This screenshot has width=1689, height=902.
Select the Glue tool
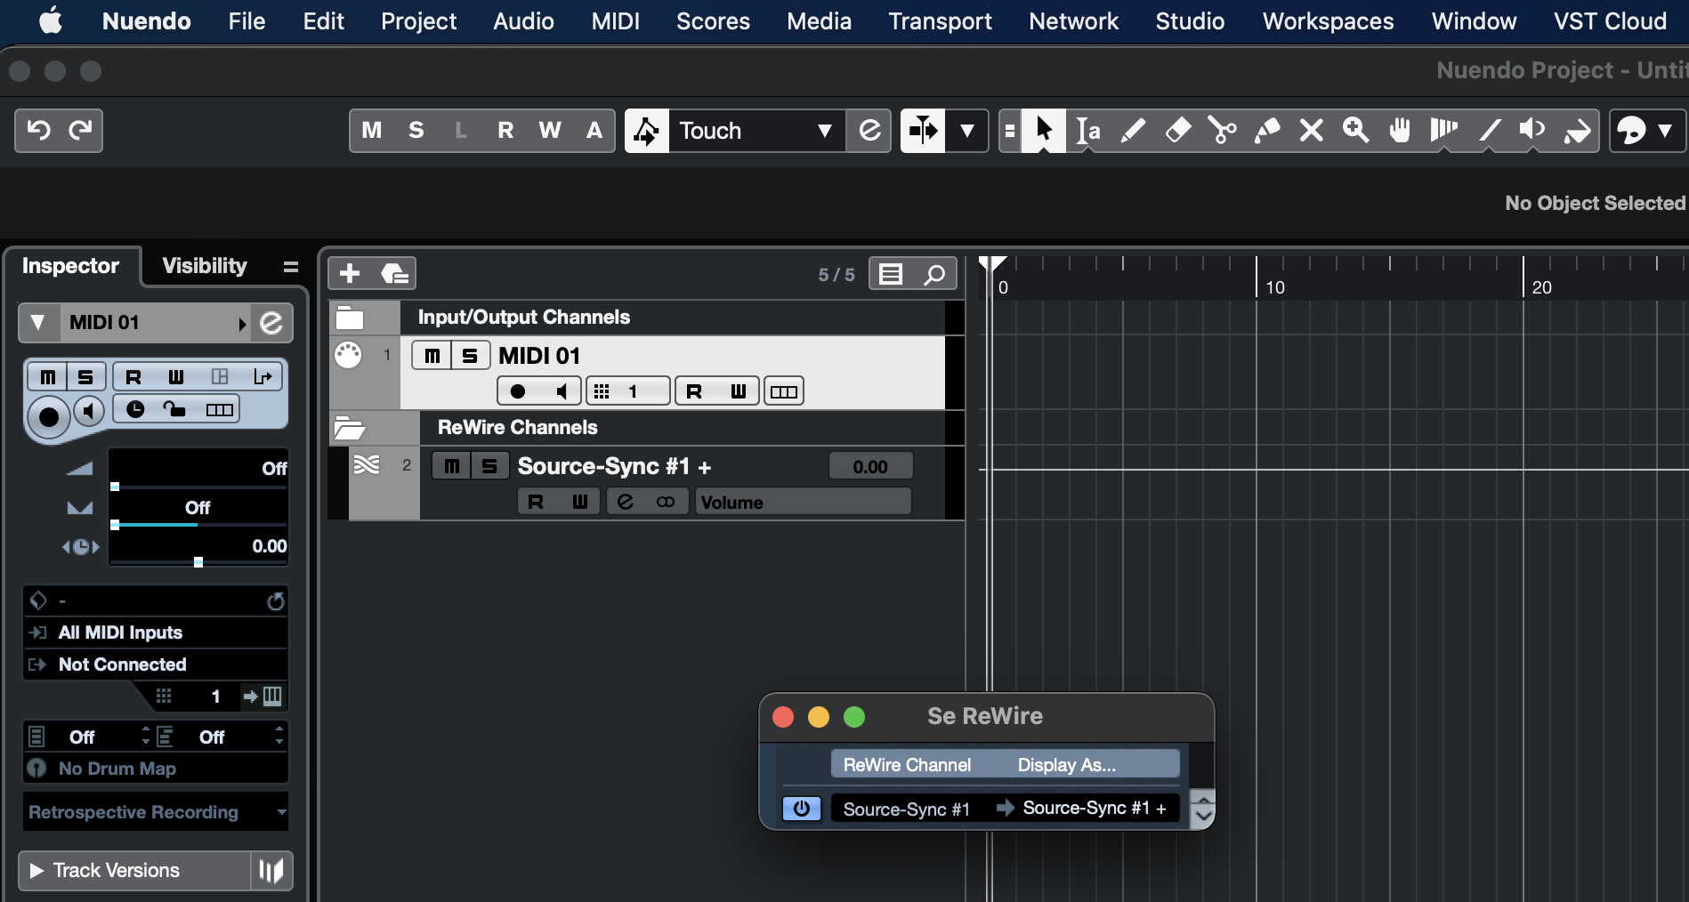coord(1266,131)
